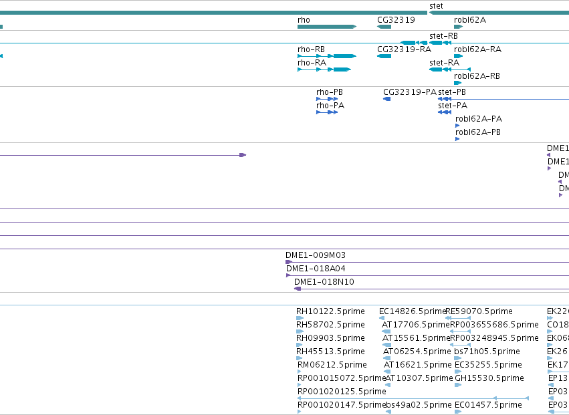Click the RP001015072.5prime EST
The image size is (569, 415).
[x=300, y=385]
